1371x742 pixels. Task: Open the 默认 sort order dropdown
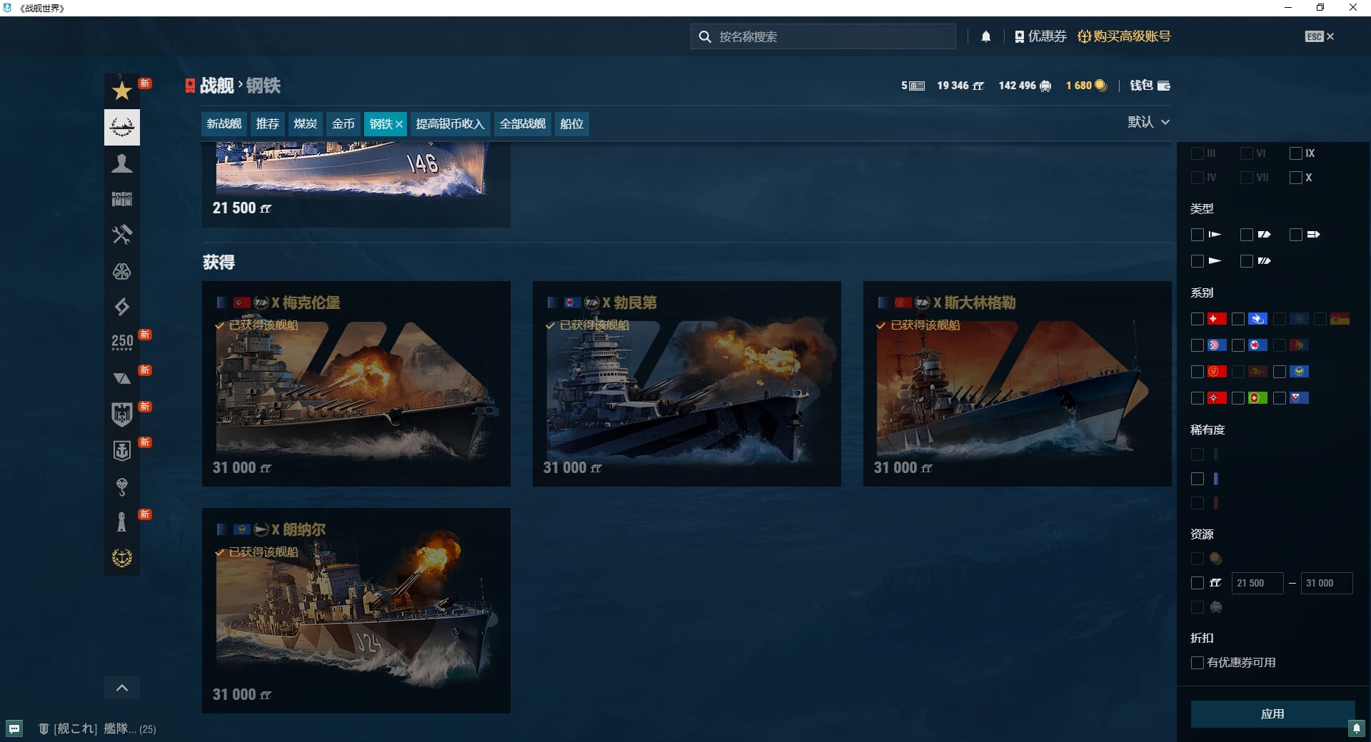[x=1148, y=122]
